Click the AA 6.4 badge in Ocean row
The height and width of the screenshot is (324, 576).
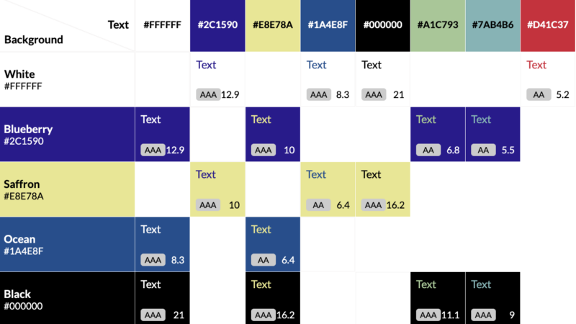[264, 260]
